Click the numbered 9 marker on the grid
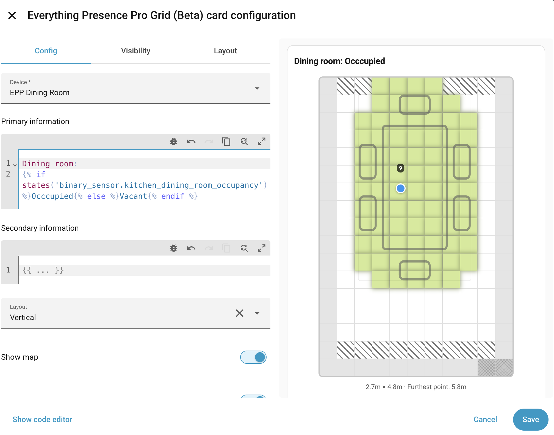Viewport: 554px width, 435px height. [401, 168]
